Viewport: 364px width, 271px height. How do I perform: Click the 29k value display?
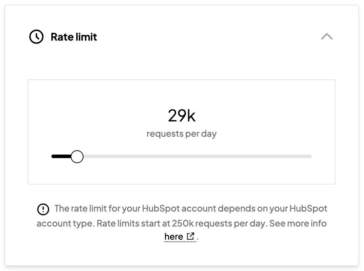[x=181, y=115]
